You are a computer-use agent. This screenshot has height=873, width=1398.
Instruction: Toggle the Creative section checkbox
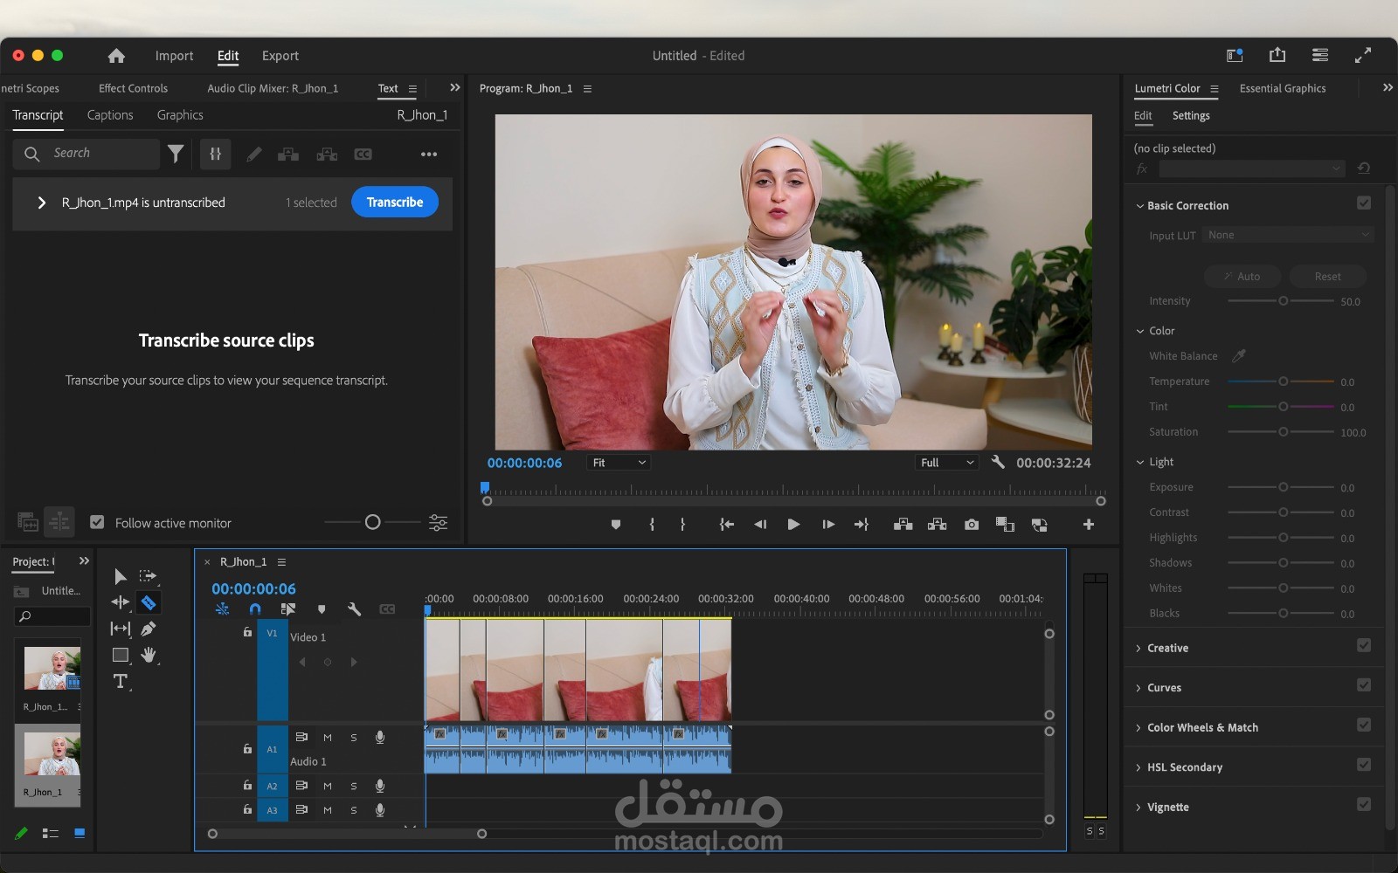pos(1364,646)
